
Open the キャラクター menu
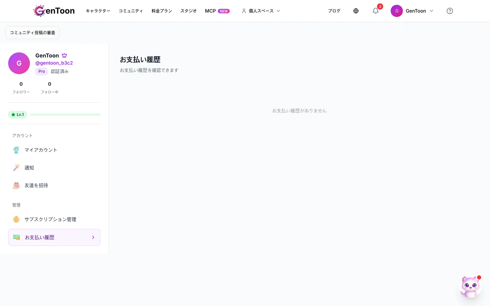tap(98, 11)
